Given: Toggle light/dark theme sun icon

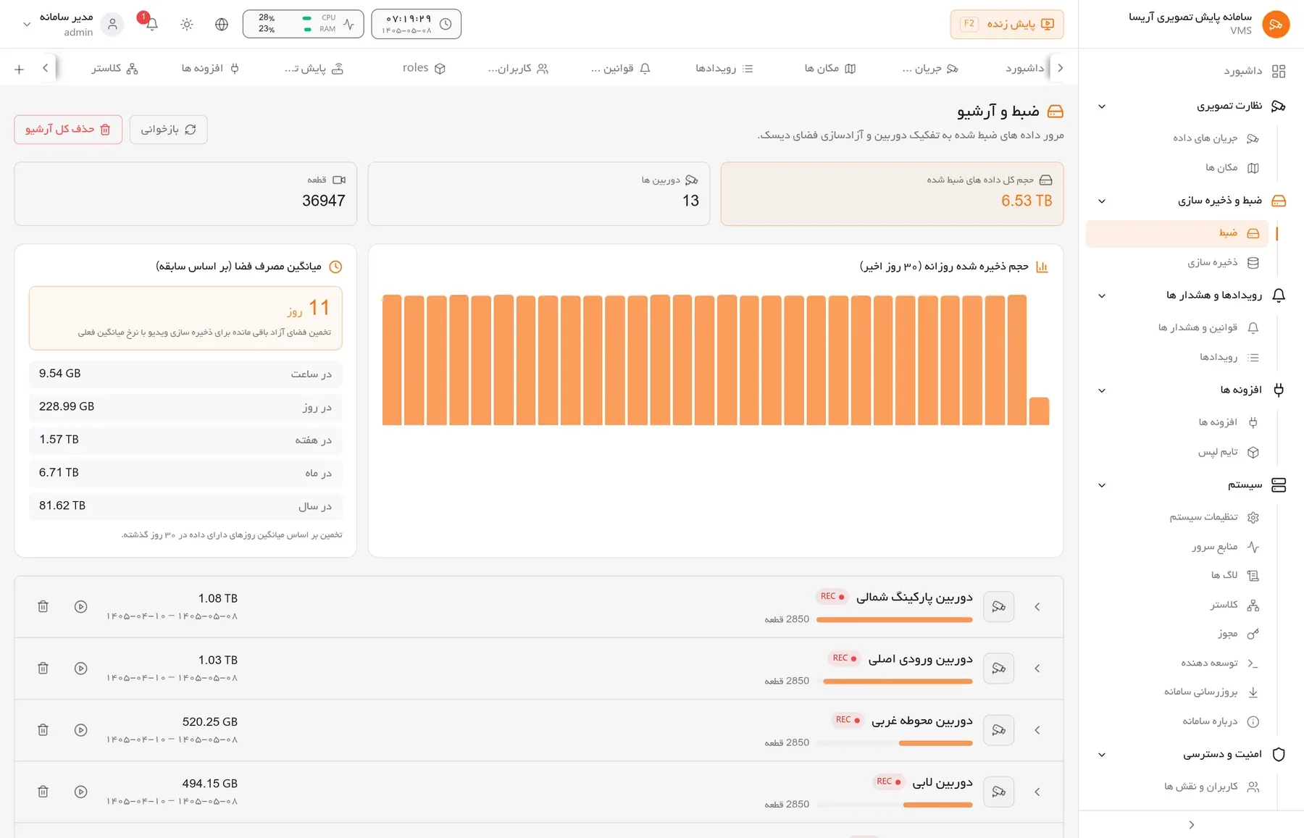Looking at the screenshot, I should pyautogui.click(x=187, y=24).
